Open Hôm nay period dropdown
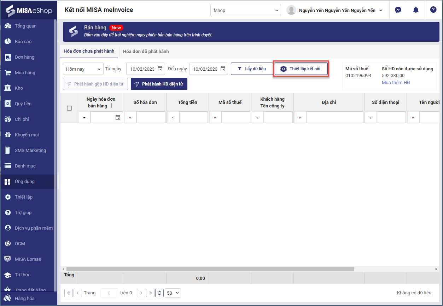The height and width of the screenshot is (306, 443). point(83,69)
